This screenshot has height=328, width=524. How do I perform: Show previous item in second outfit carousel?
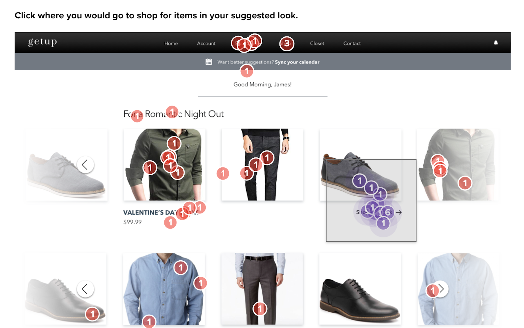pyautogui.click(x=85, y=289)
